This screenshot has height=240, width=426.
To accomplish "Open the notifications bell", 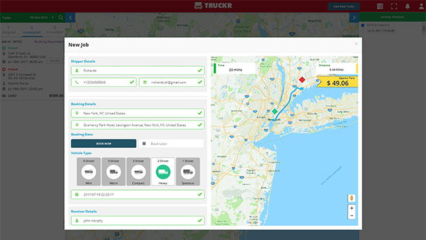I will (x=407, y=6).
